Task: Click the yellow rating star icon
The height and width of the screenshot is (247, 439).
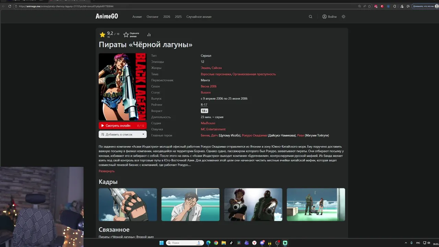Action: click(x=102, y=35)
